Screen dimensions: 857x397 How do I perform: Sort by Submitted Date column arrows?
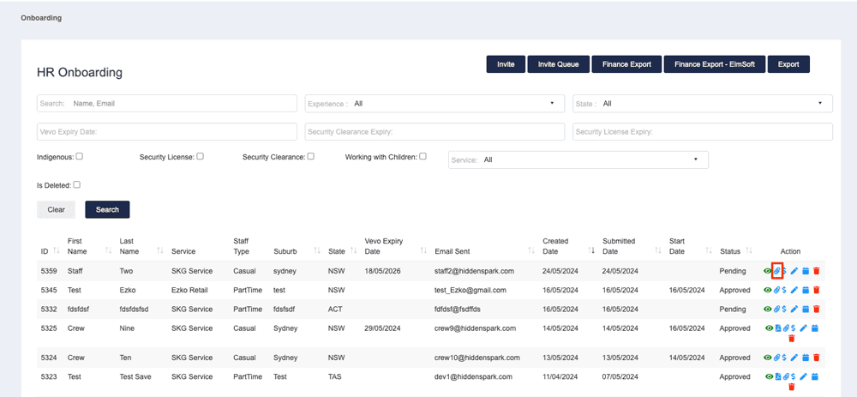[x=657, y=250]
